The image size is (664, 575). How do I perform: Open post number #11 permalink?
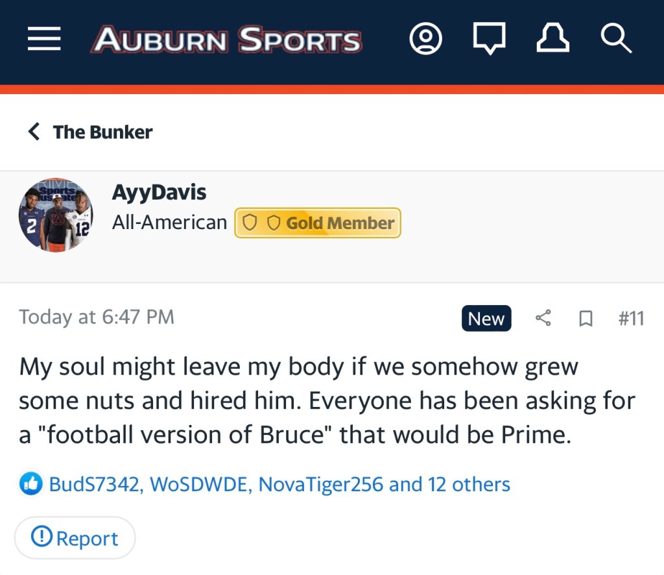point(630,319)
